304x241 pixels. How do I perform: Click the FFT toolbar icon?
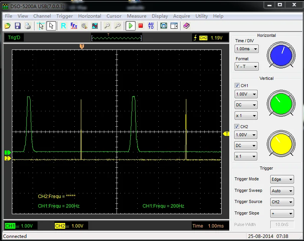tap(74, 26)
